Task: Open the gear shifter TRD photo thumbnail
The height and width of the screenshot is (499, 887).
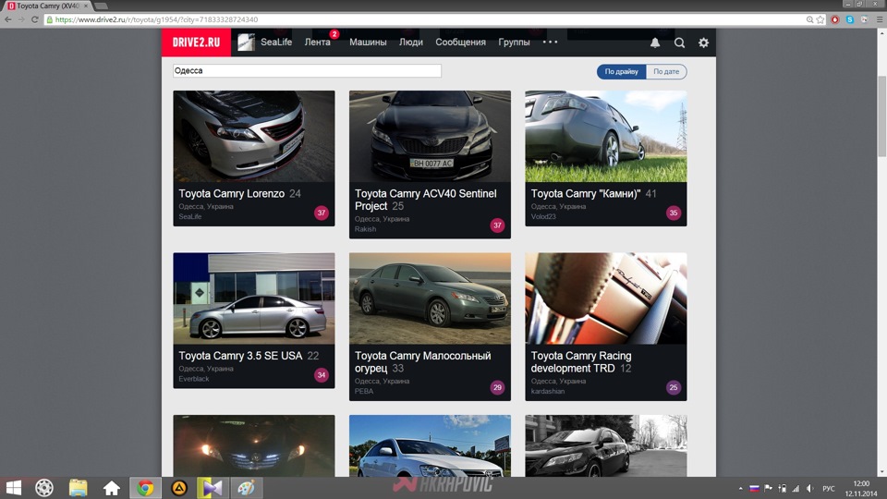Action: (x=606, y=298)
